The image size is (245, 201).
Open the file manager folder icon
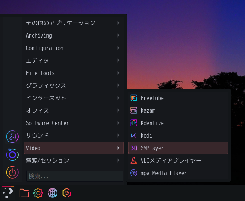[24, 193]
